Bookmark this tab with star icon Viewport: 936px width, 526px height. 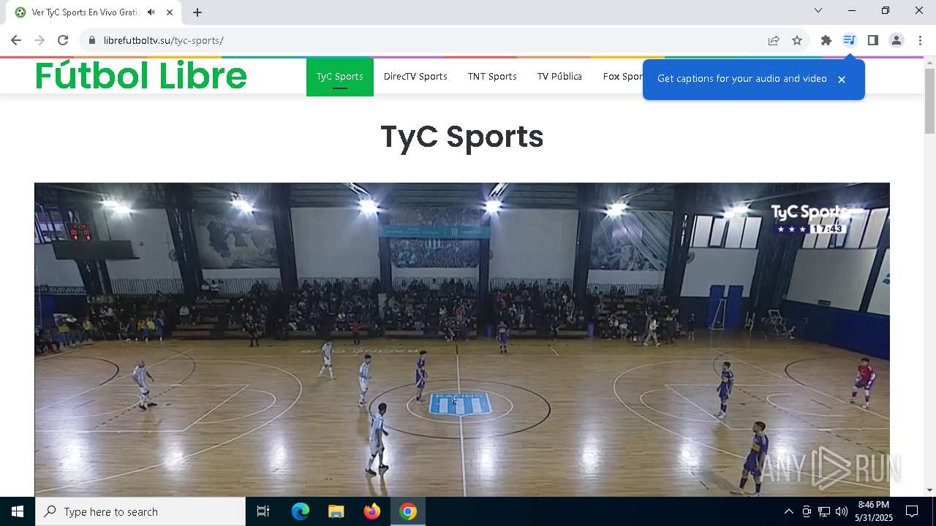tap(797, 40)
